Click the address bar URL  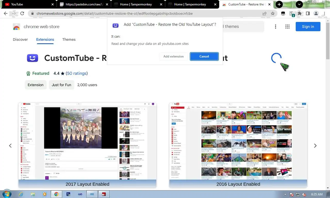click(114, 13)
